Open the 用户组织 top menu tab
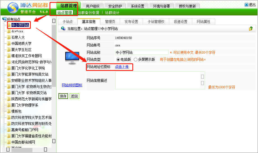This screenshot has height=153, width=258. (x=93, y=6)
